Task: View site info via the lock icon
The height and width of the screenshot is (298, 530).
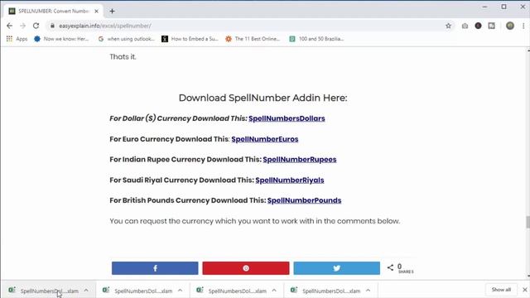Action: 52,26
